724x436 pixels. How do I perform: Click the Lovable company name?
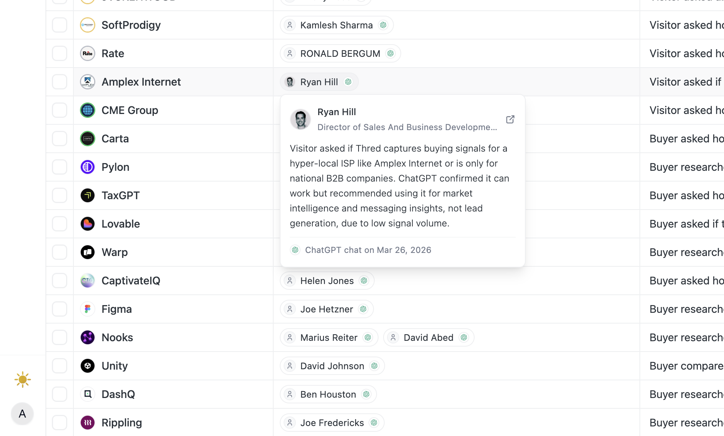click(121, 224)
